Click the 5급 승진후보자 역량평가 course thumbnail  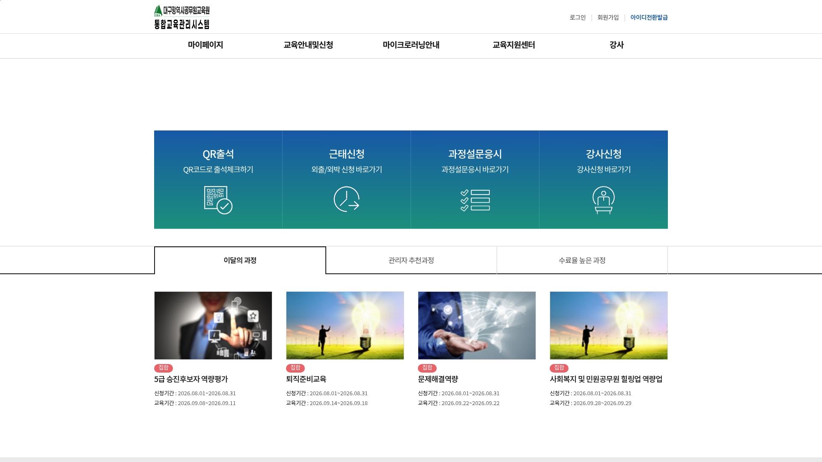point(213,326)
